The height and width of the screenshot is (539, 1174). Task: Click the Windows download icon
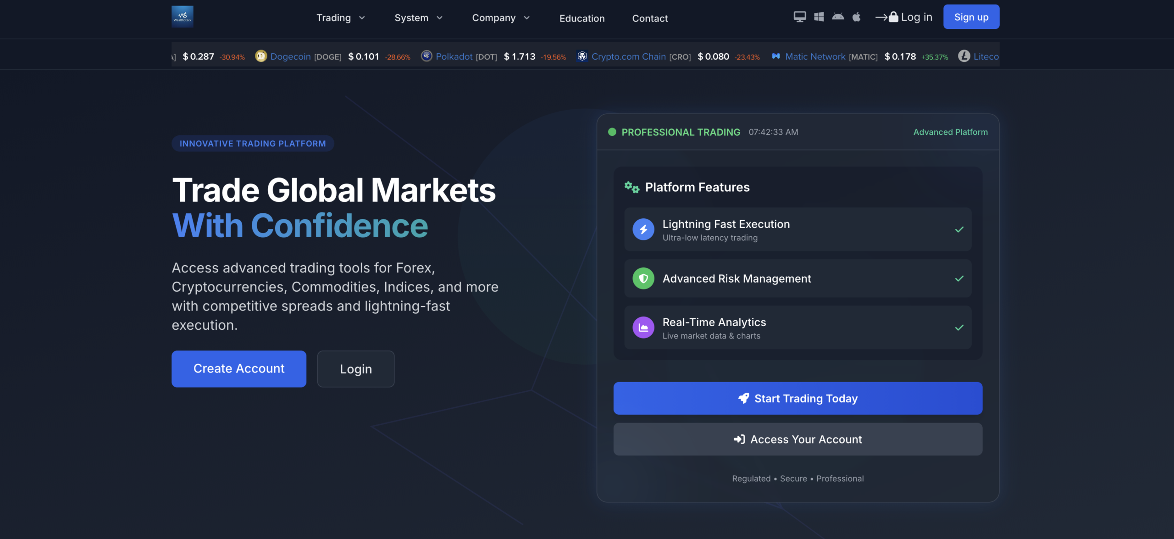coord(819,17)
